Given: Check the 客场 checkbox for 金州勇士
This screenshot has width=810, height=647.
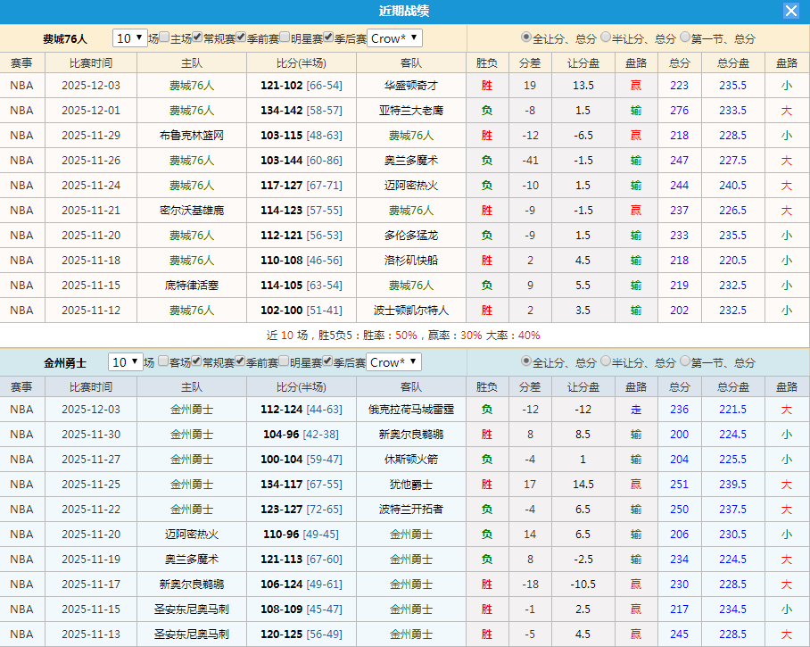Looking at the screenshot, I should (x=164, y=361).
